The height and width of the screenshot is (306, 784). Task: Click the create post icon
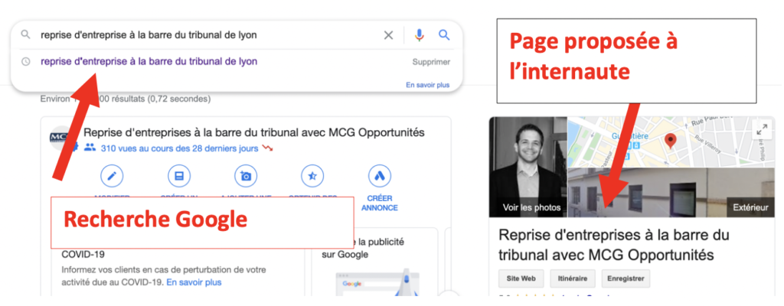[x=178, y=176]
